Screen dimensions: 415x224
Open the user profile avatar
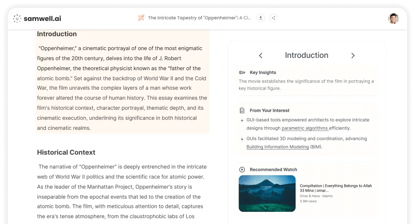coord(393,19)
